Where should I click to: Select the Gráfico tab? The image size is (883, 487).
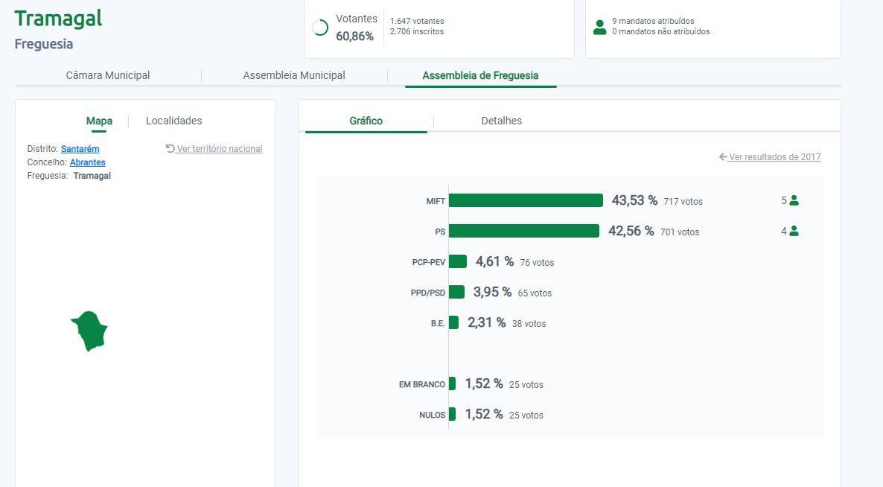(x=366, y=121)
